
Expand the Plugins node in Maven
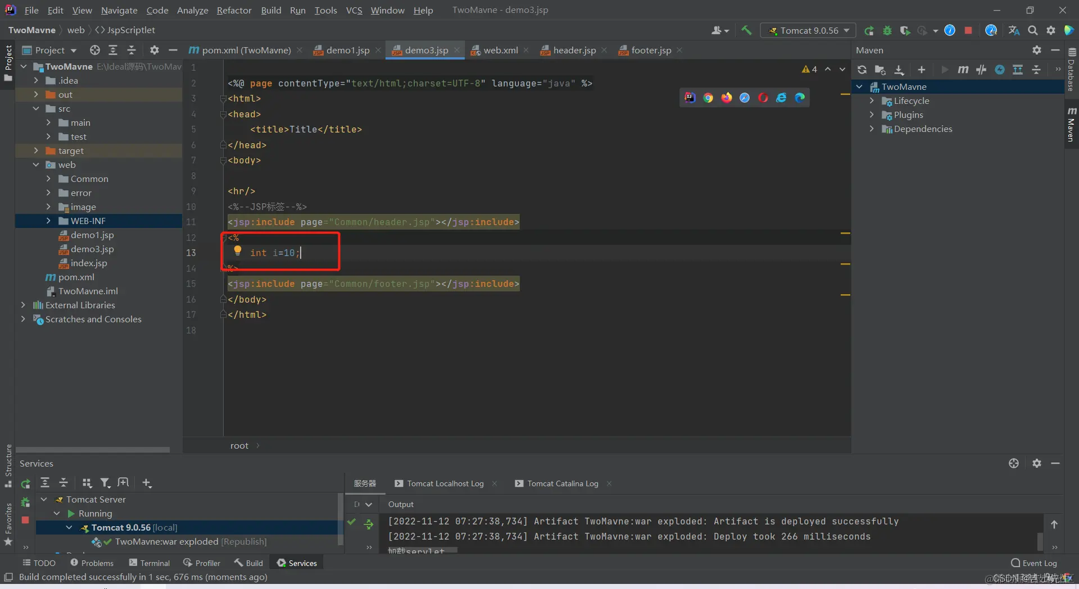tap(872, 115)
